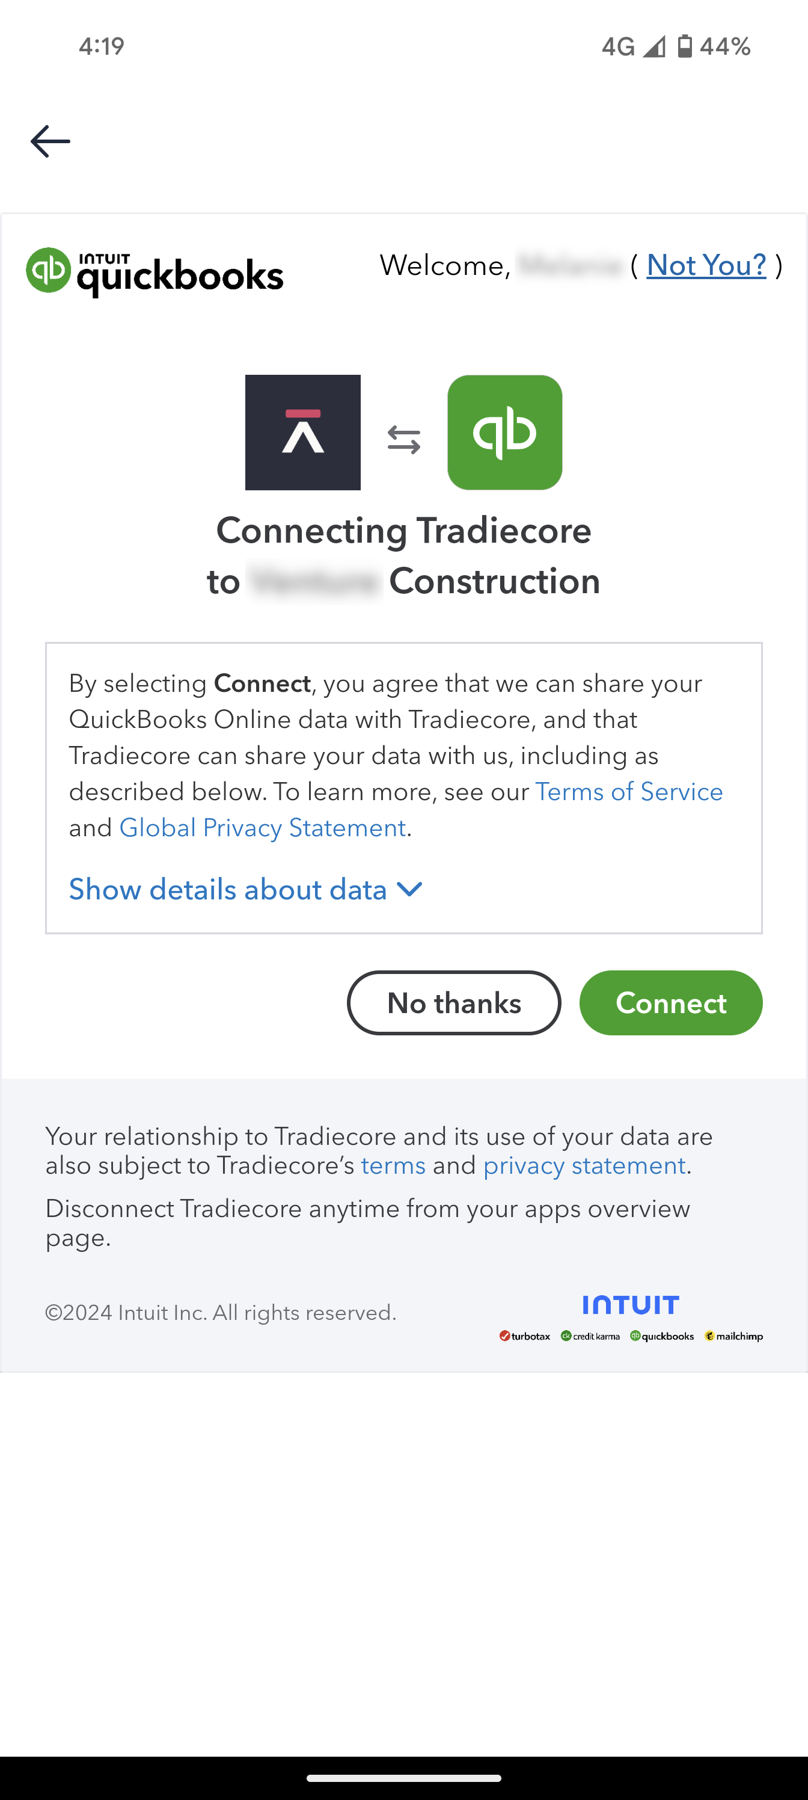This screenshot has height=1800, width=808.
Task: Tap the Credit Karma footer logo
Action: 590,1336
